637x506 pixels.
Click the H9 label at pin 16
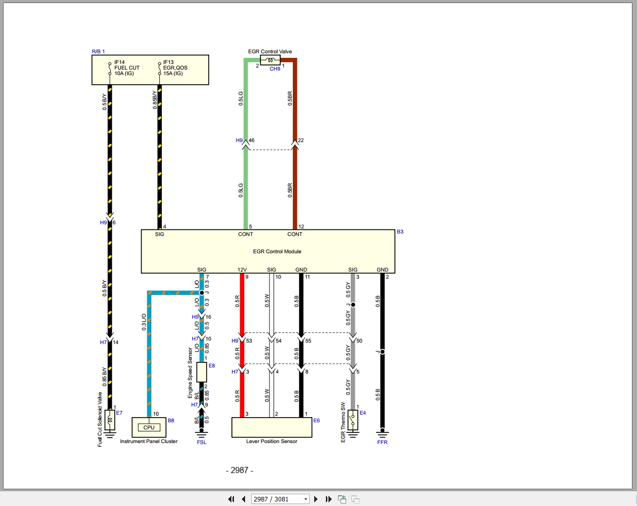[x=195, y=317]
